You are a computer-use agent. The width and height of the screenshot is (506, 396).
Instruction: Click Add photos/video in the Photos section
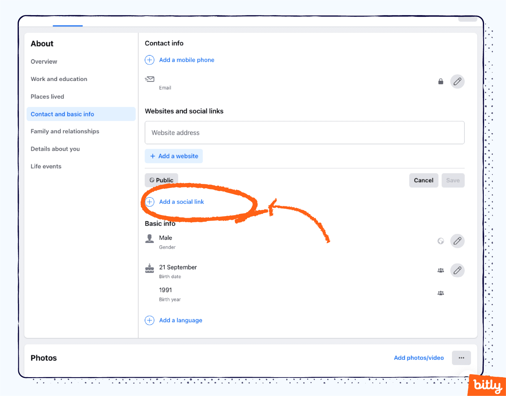[x=419, y=358]
